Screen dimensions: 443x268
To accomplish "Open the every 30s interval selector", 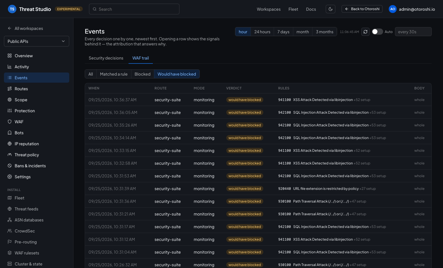I will [413, 32].
